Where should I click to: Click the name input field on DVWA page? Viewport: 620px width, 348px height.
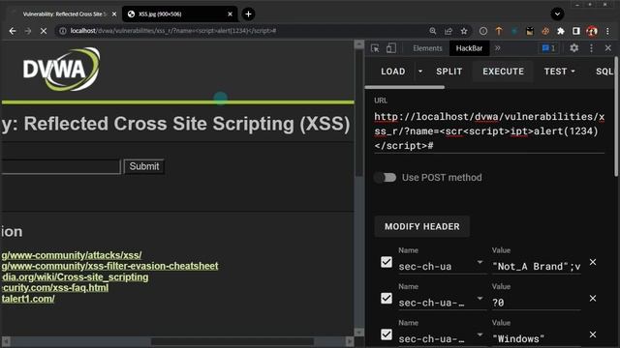point(60,166)
